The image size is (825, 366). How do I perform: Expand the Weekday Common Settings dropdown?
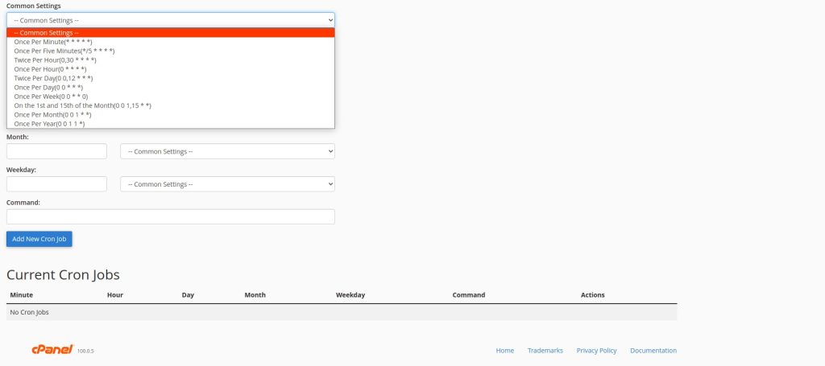227,184
